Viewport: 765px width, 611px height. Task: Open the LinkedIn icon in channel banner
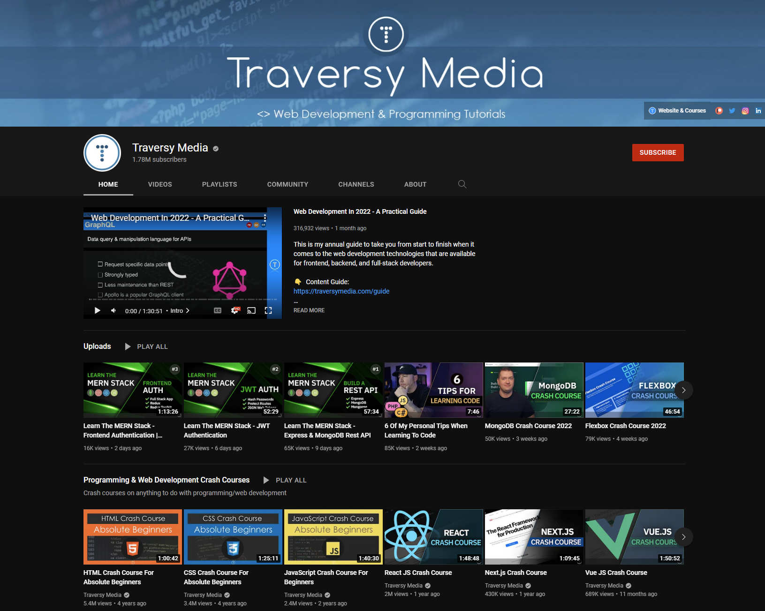tap(758, 111)
